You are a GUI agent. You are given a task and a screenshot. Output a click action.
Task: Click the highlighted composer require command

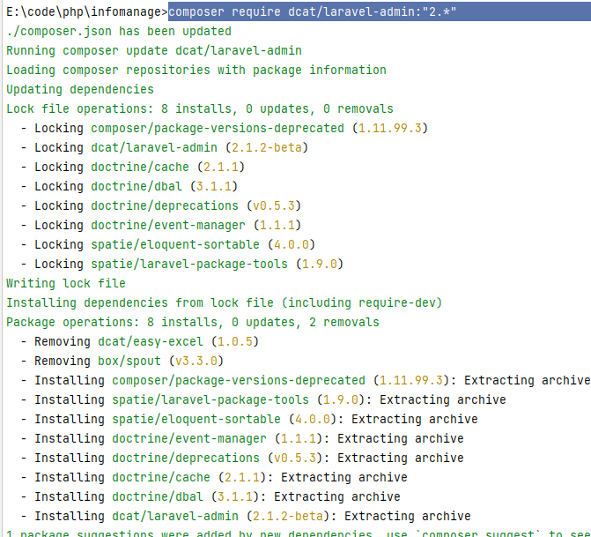tap(312, 11)
